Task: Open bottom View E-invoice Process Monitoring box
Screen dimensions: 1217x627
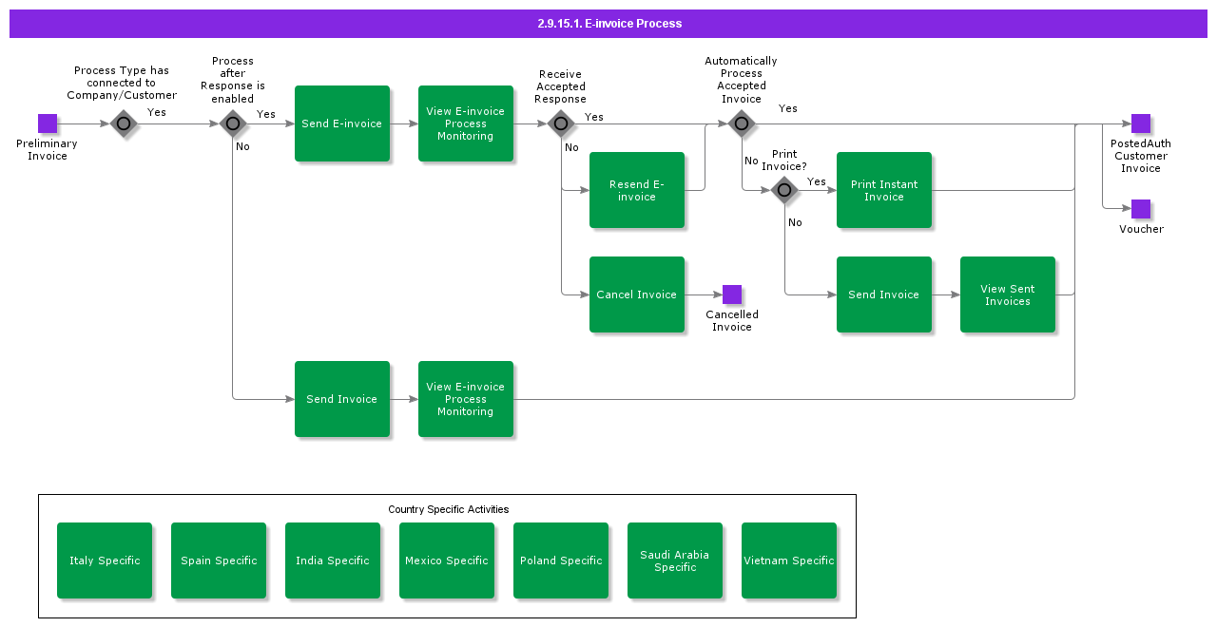Action: coord(466,399)
